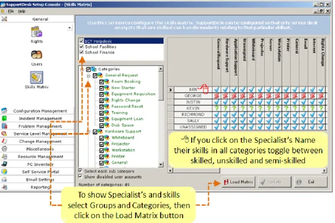Open the File menu
Image resolution: width=335 pixels, height=223 pixels.
click(x=11, y=11)
